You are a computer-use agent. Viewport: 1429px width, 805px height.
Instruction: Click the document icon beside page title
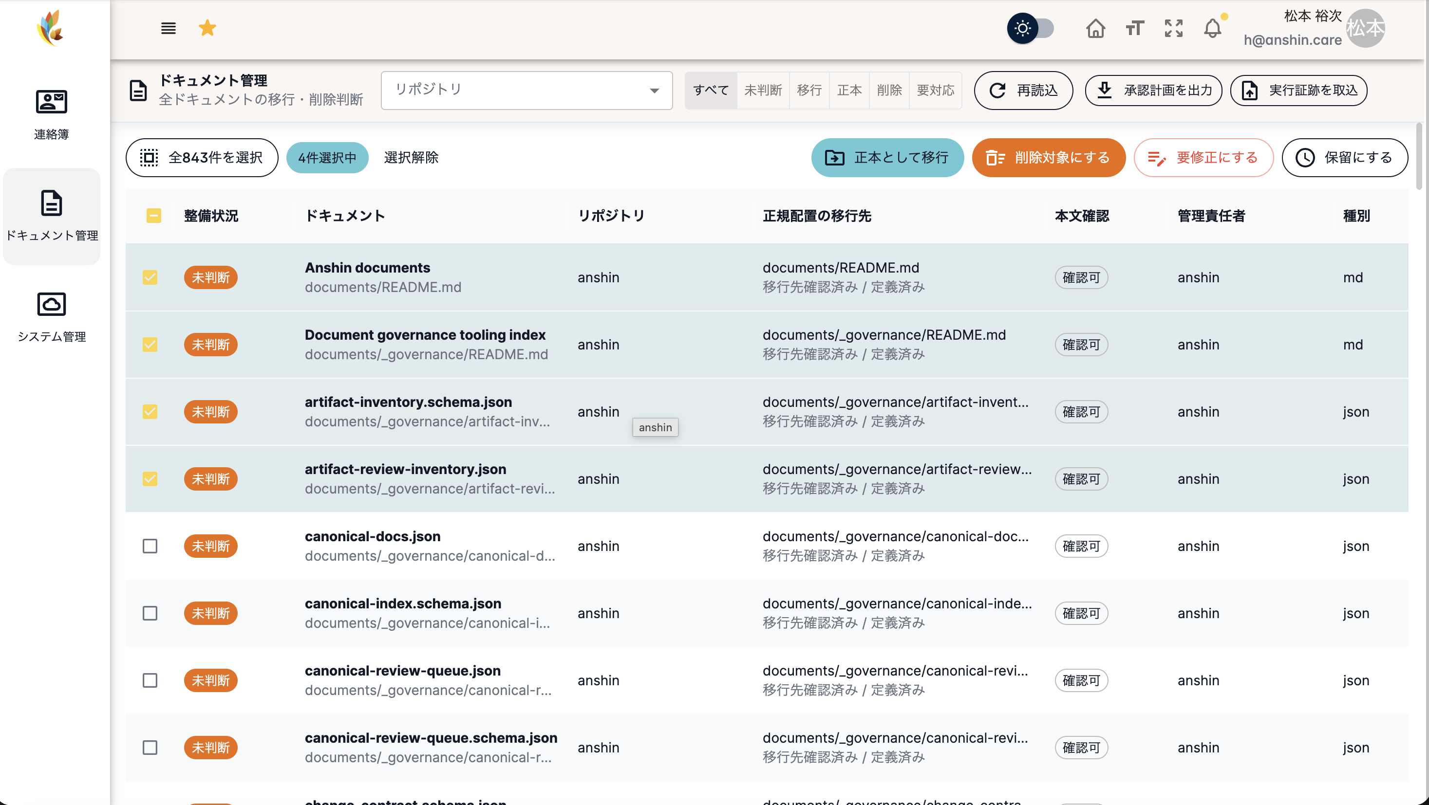(x=138, y=90)
